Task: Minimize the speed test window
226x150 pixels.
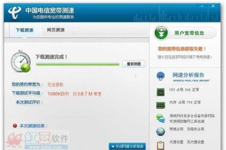Action: click(x=202, y=6)
